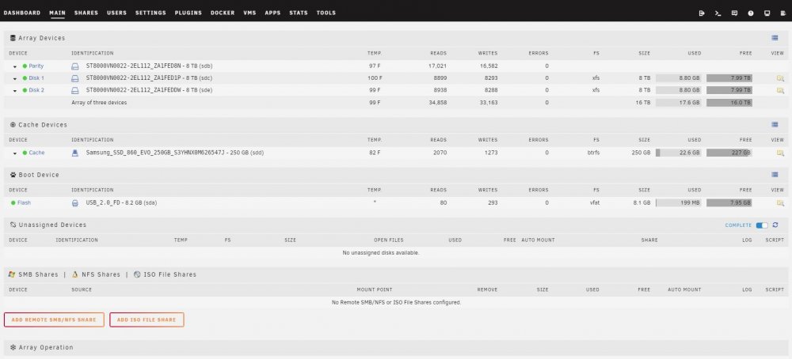Open the Users menu

click(x=116, y=13)
